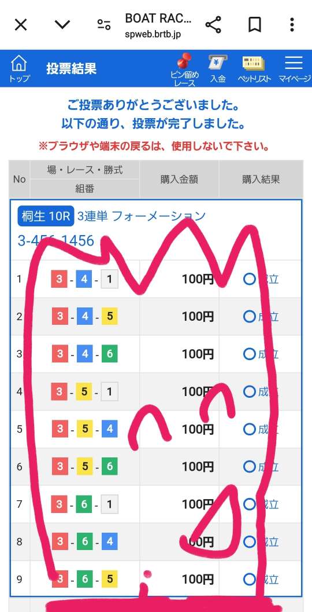
Task: Close the browser tab with the X icon
Action: click(21, 25)
